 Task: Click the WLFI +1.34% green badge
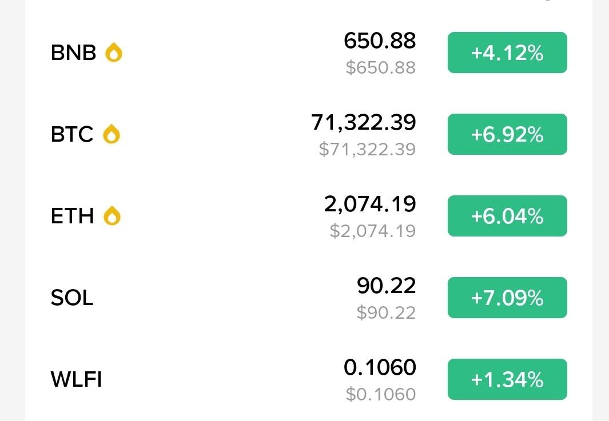(x=507, y=379)
